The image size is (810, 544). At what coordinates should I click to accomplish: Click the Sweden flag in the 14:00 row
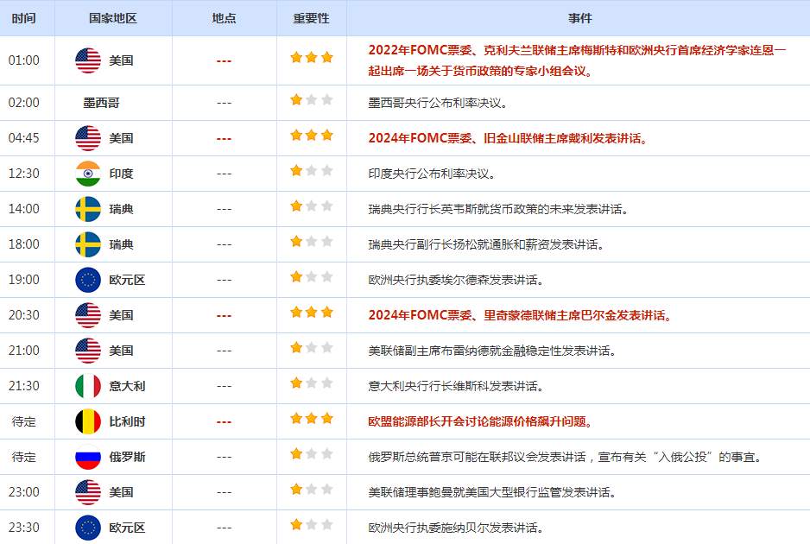coord(88,209)
